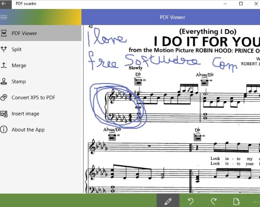This screenshot has width=260, height=207.
Task: Select the pencil draw tool
Action: [x=168, y=201]
